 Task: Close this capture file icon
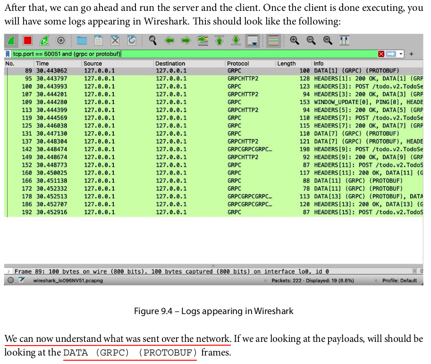pos(115,41)
